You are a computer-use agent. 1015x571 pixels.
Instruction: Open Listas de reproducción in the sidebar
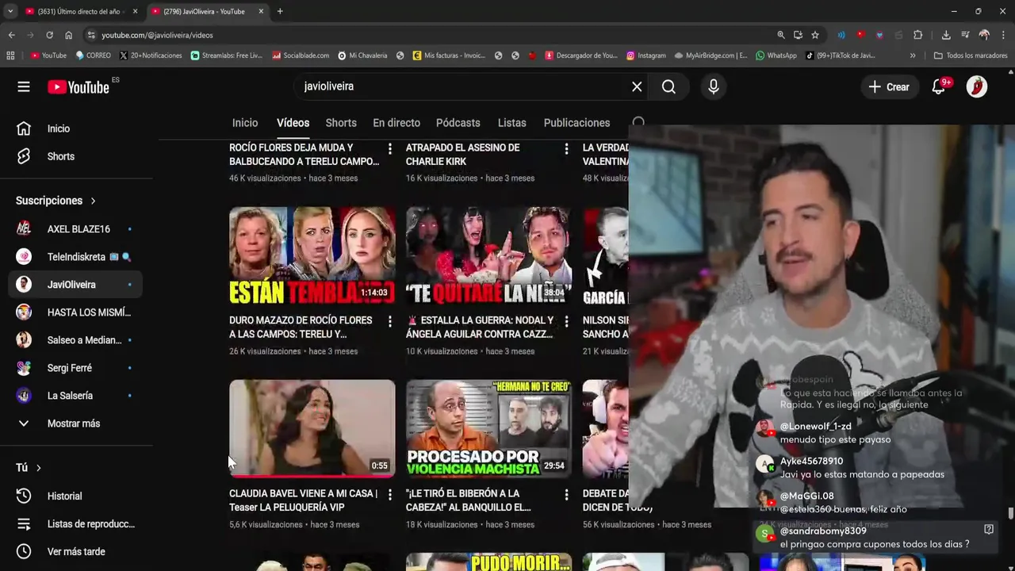[77, 524]
